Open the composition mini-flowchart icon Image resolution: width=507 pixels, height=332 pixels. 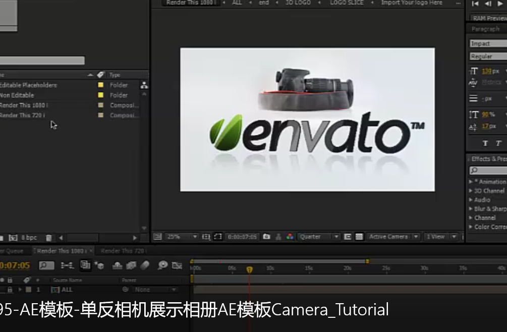67,266
